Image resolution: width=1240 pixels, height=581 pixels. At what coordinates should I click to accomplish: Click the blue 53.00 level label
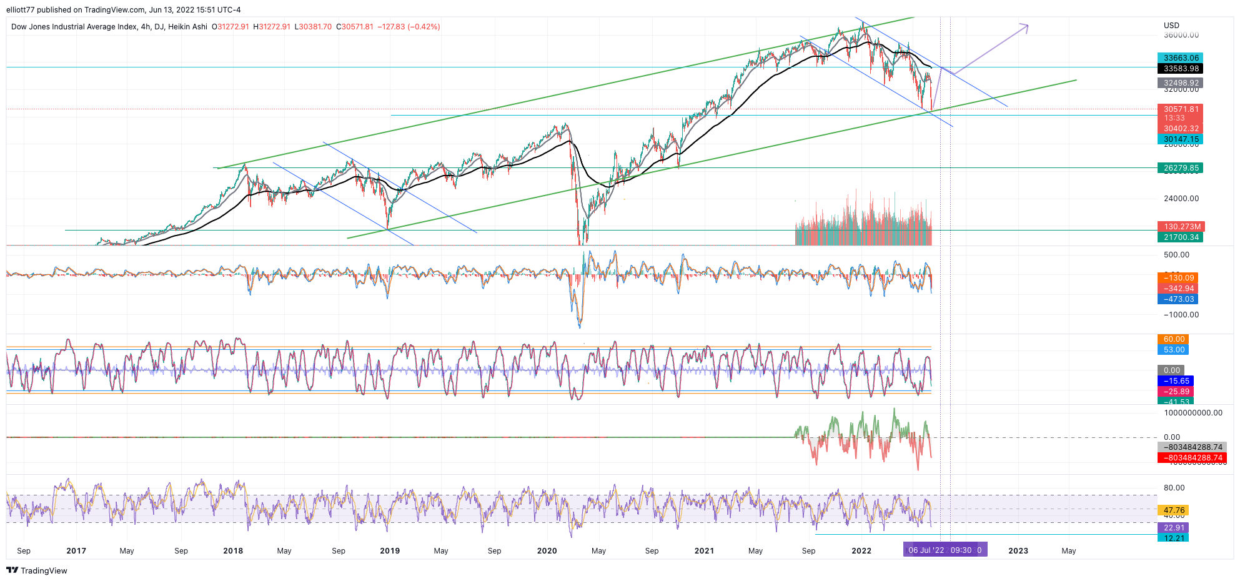(x=1173, y=350)
